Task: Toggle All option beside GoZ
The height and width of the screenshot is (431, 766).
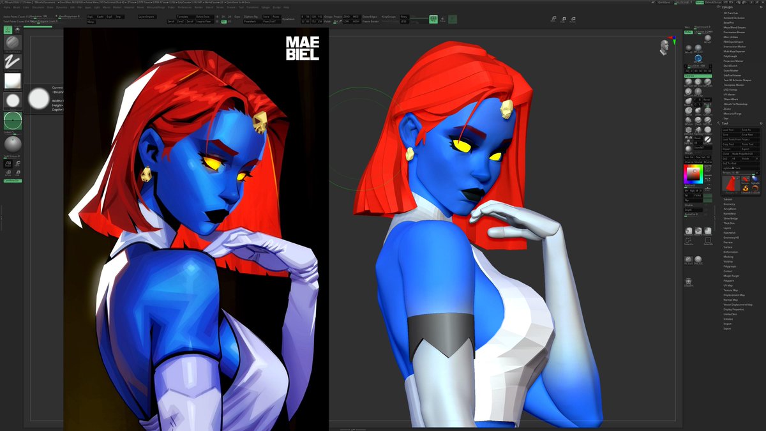Action: point(735,159)
